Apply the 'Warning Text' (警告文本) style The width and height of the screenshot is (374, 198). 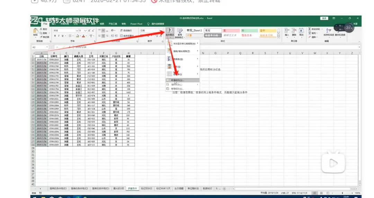click(x=249, y=35)
